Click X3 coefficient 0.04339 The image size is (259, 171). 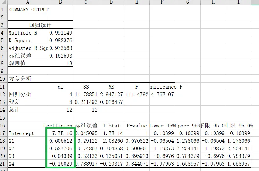[60, 156]
